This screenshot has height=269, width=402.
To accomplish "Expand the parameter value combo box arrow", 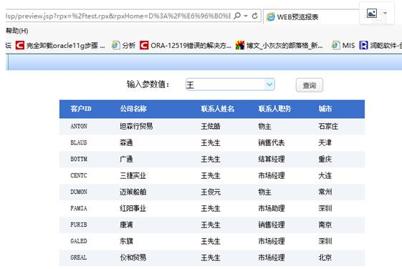I will coord(269,84).
